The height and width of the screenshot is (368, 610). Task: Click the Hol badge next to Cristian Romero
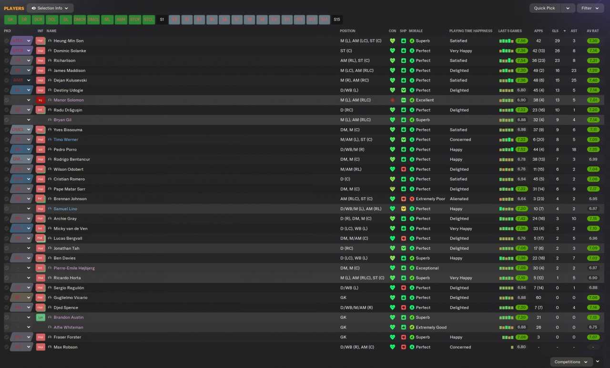[40, 179]
